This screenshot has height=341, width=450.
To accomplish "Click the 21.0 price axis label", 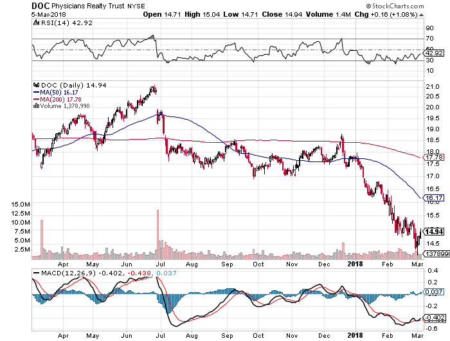I will pyautogui.click(x=433, y=86).
